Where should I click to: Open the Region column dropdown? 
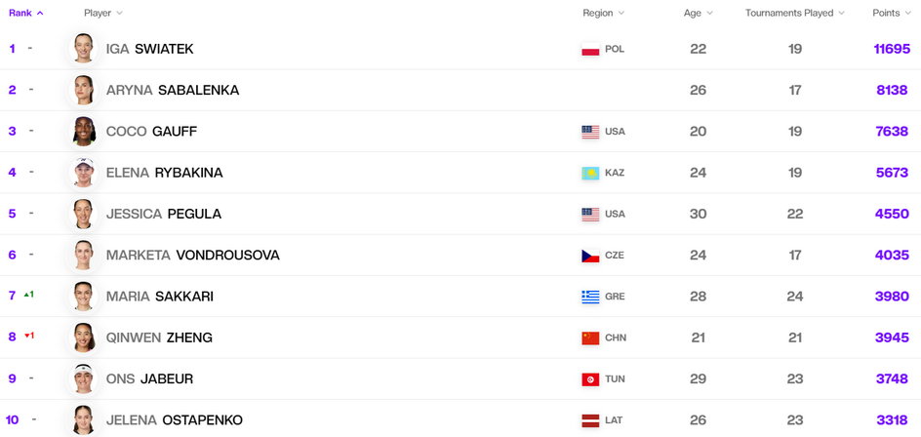click(604, 13)
